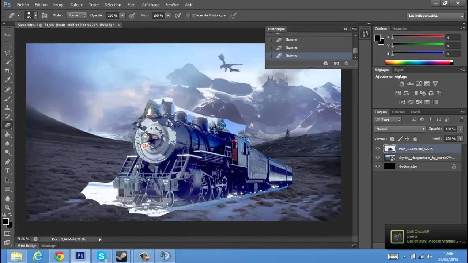Enable the Effacer de l'historique checkbox
This screenshot has width=468, height=263.
click(188, 15)
